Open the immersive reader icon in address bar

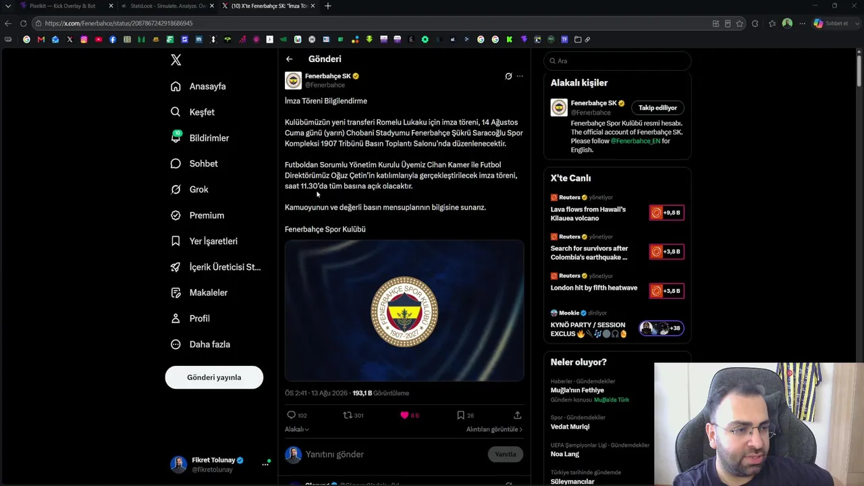point(728,24)
